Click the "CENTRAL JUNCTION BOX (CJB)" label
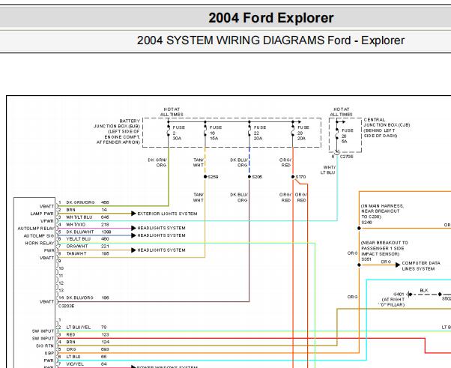The width and height of the screenshot is (451, 368). coord(387,122)
